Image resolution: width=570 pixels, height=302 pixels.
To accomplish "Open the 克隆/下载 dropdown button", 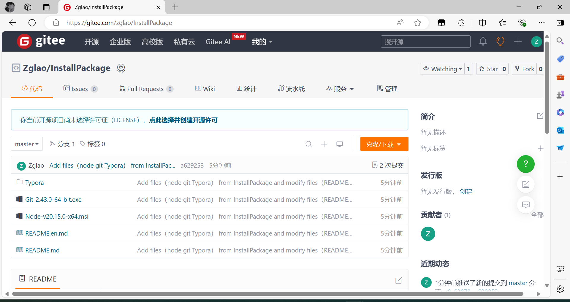I will tap(384, 144).
